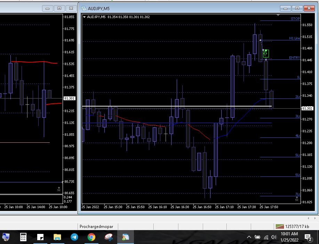Viewport: 319px width, 244px height.
Task: Open the network Wi-Fi status icon
Action: pos(266,237)
